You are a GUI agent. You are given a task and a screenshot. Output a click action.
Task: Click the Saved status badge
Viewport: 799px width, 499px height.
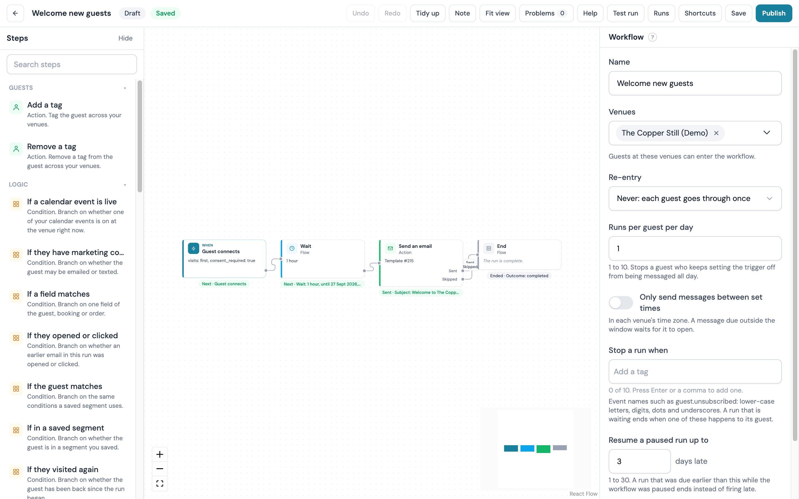(x=165, y=13)
